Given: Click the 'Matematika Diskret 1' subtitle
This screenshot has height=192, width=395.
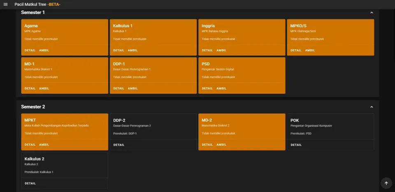Looking at the screenshot, I should 38,69.
